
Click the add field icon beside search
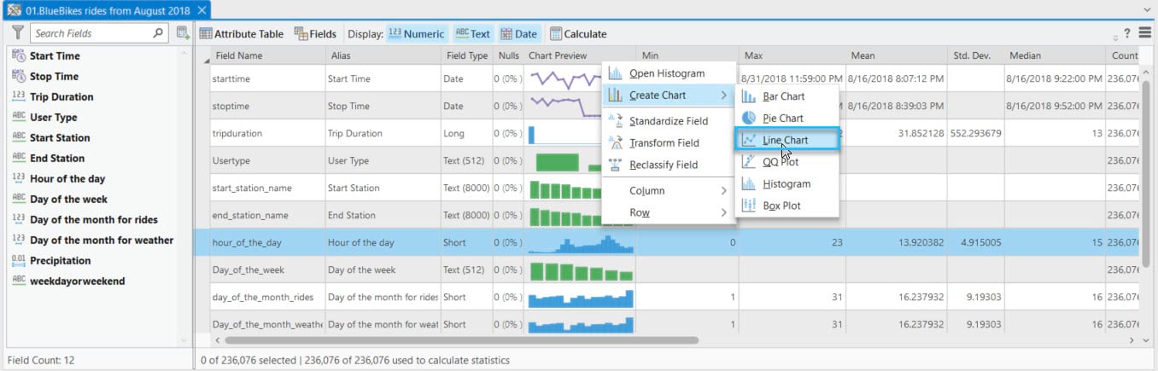183,33
